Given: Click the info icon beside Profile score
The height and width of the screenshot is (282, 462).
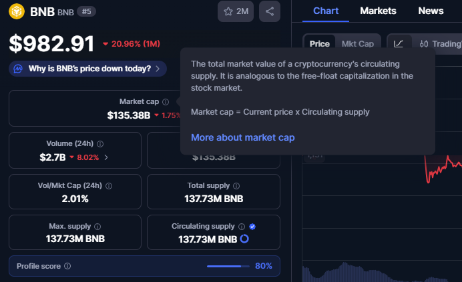Looking at the screenshot, I should click(67, 266).
